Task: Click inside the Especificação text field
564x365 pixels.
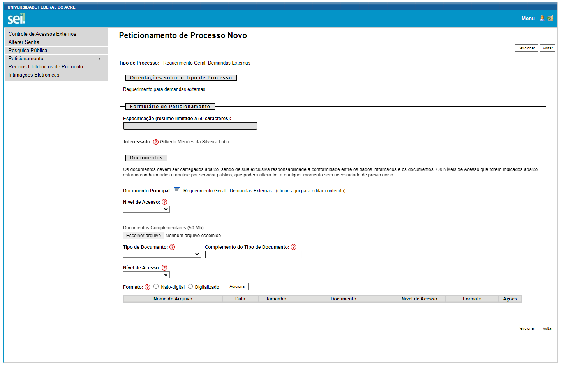Action: click(190, 126)
